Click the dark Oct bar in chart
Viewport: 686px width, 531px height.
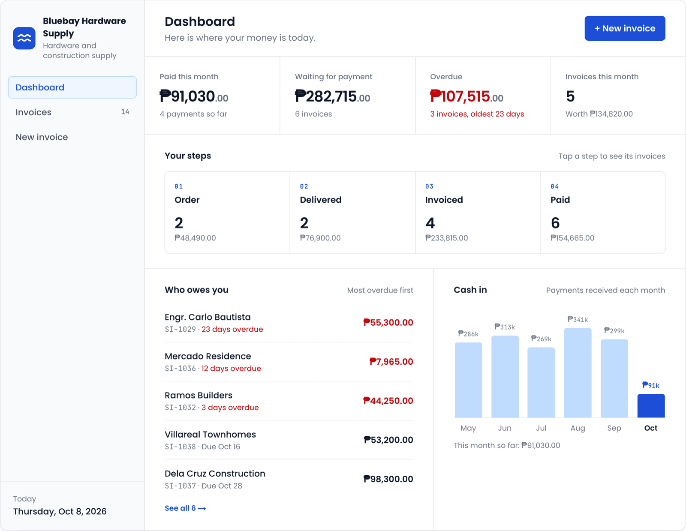[651, 405]
